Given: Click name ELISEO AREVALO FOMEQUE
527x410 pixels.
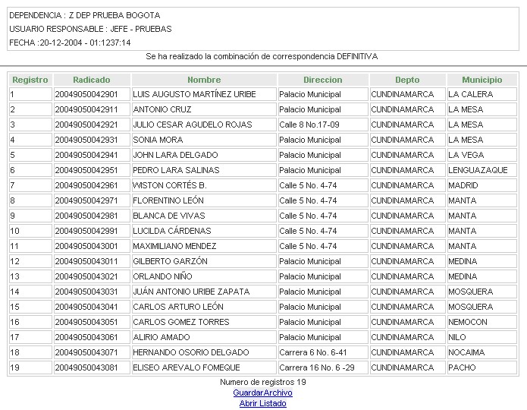Looking at the screenshot, I should coord(187,367).
